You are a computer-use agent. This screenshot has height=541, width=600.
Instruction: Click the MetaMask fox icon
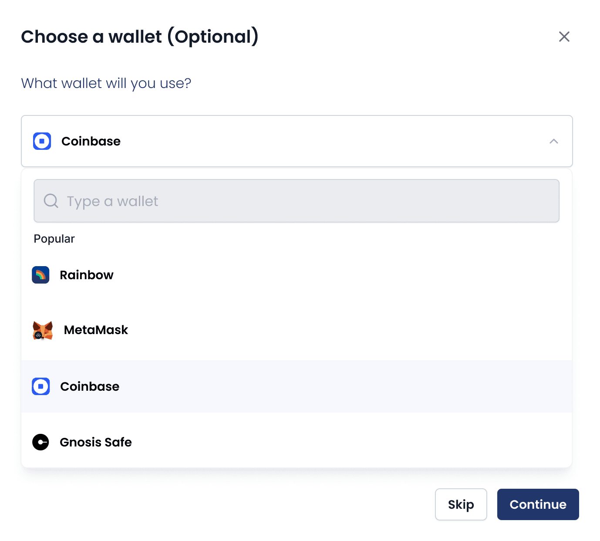(x=43, y=330)
